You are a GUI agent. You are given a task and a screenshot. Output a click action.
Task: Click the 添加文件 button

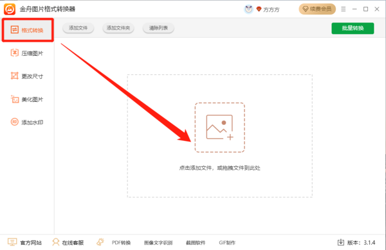point(78,28)
